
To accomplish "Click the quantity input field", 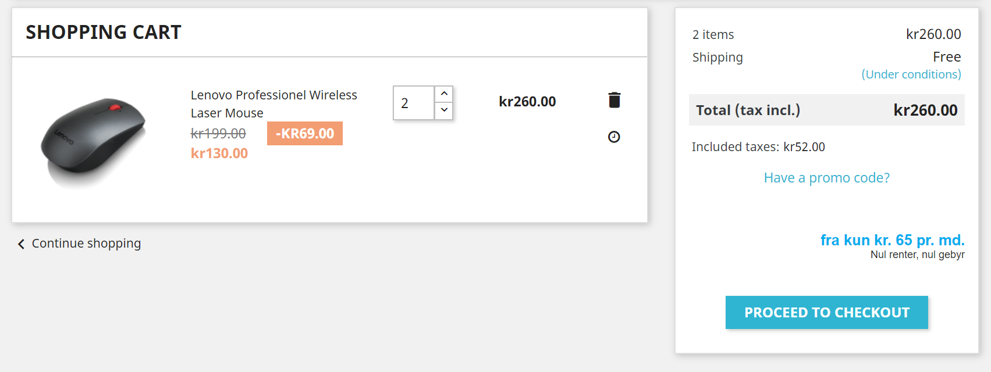I will click(x=414, y=103).
